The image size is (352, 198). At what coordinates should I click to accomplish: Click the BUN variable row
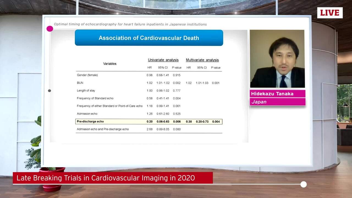click(x=80, y=83)
